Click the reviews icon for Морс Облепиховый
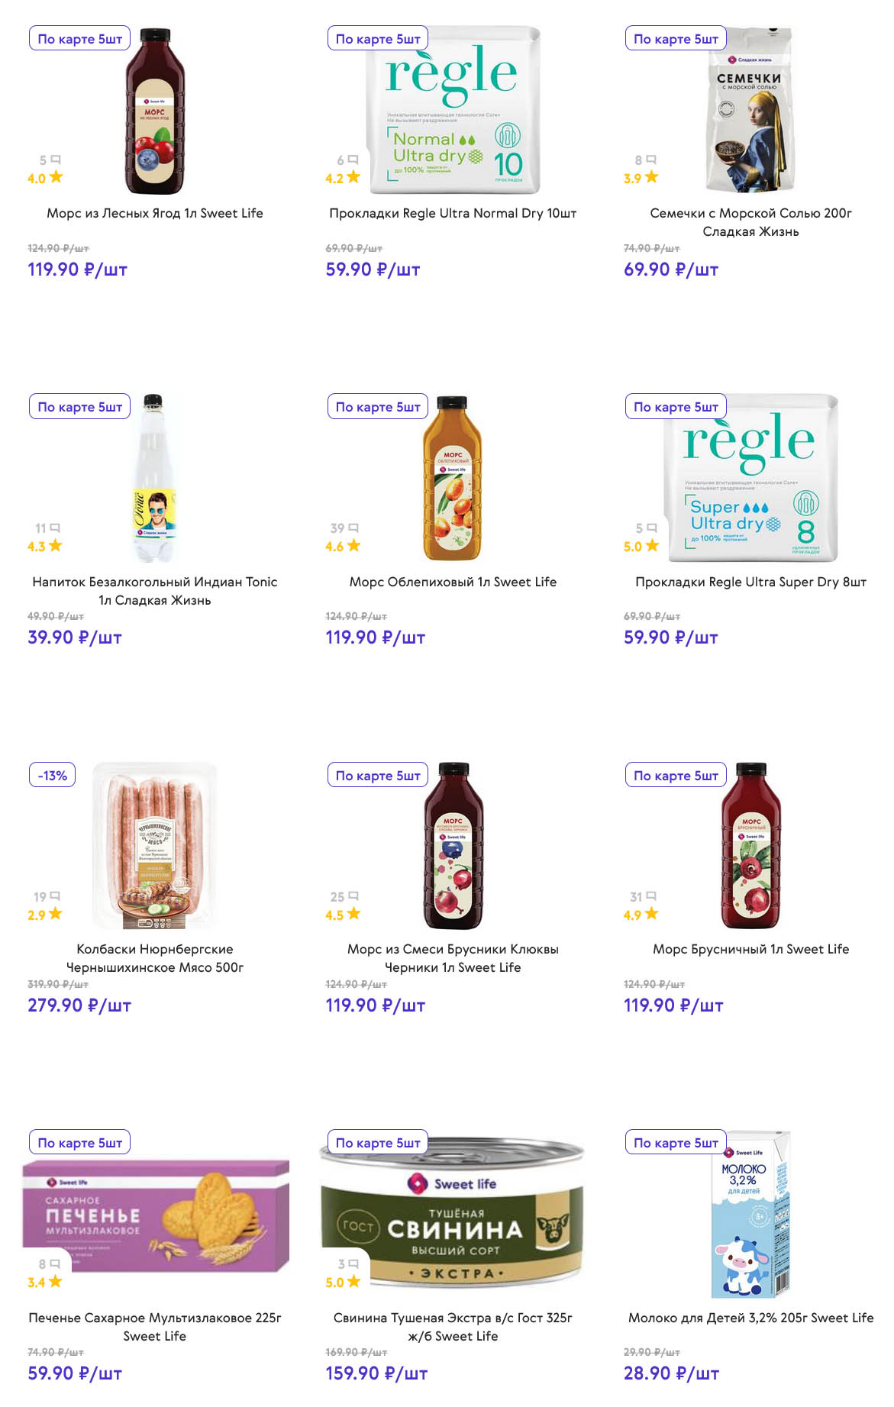 pos(353,528)
